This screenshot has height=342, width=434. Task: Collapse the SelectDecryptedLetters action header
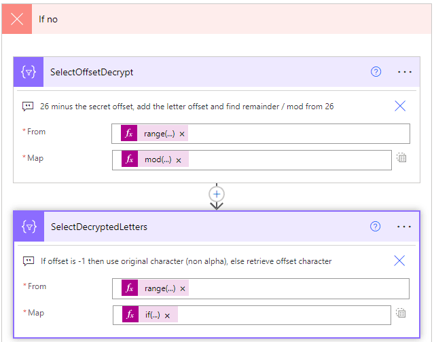pos(204,227)
